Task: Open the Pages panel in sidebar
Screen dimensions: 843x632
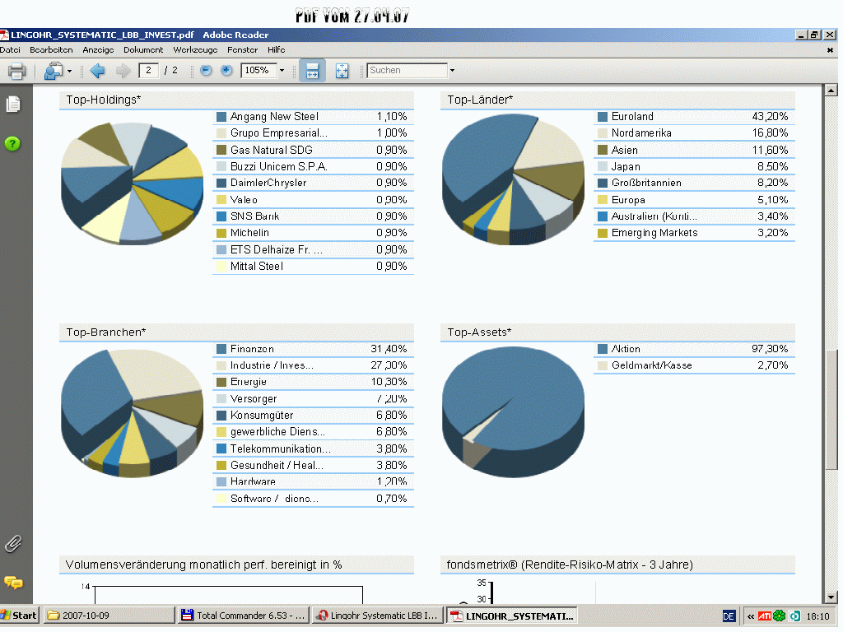Action: [13, 104]
